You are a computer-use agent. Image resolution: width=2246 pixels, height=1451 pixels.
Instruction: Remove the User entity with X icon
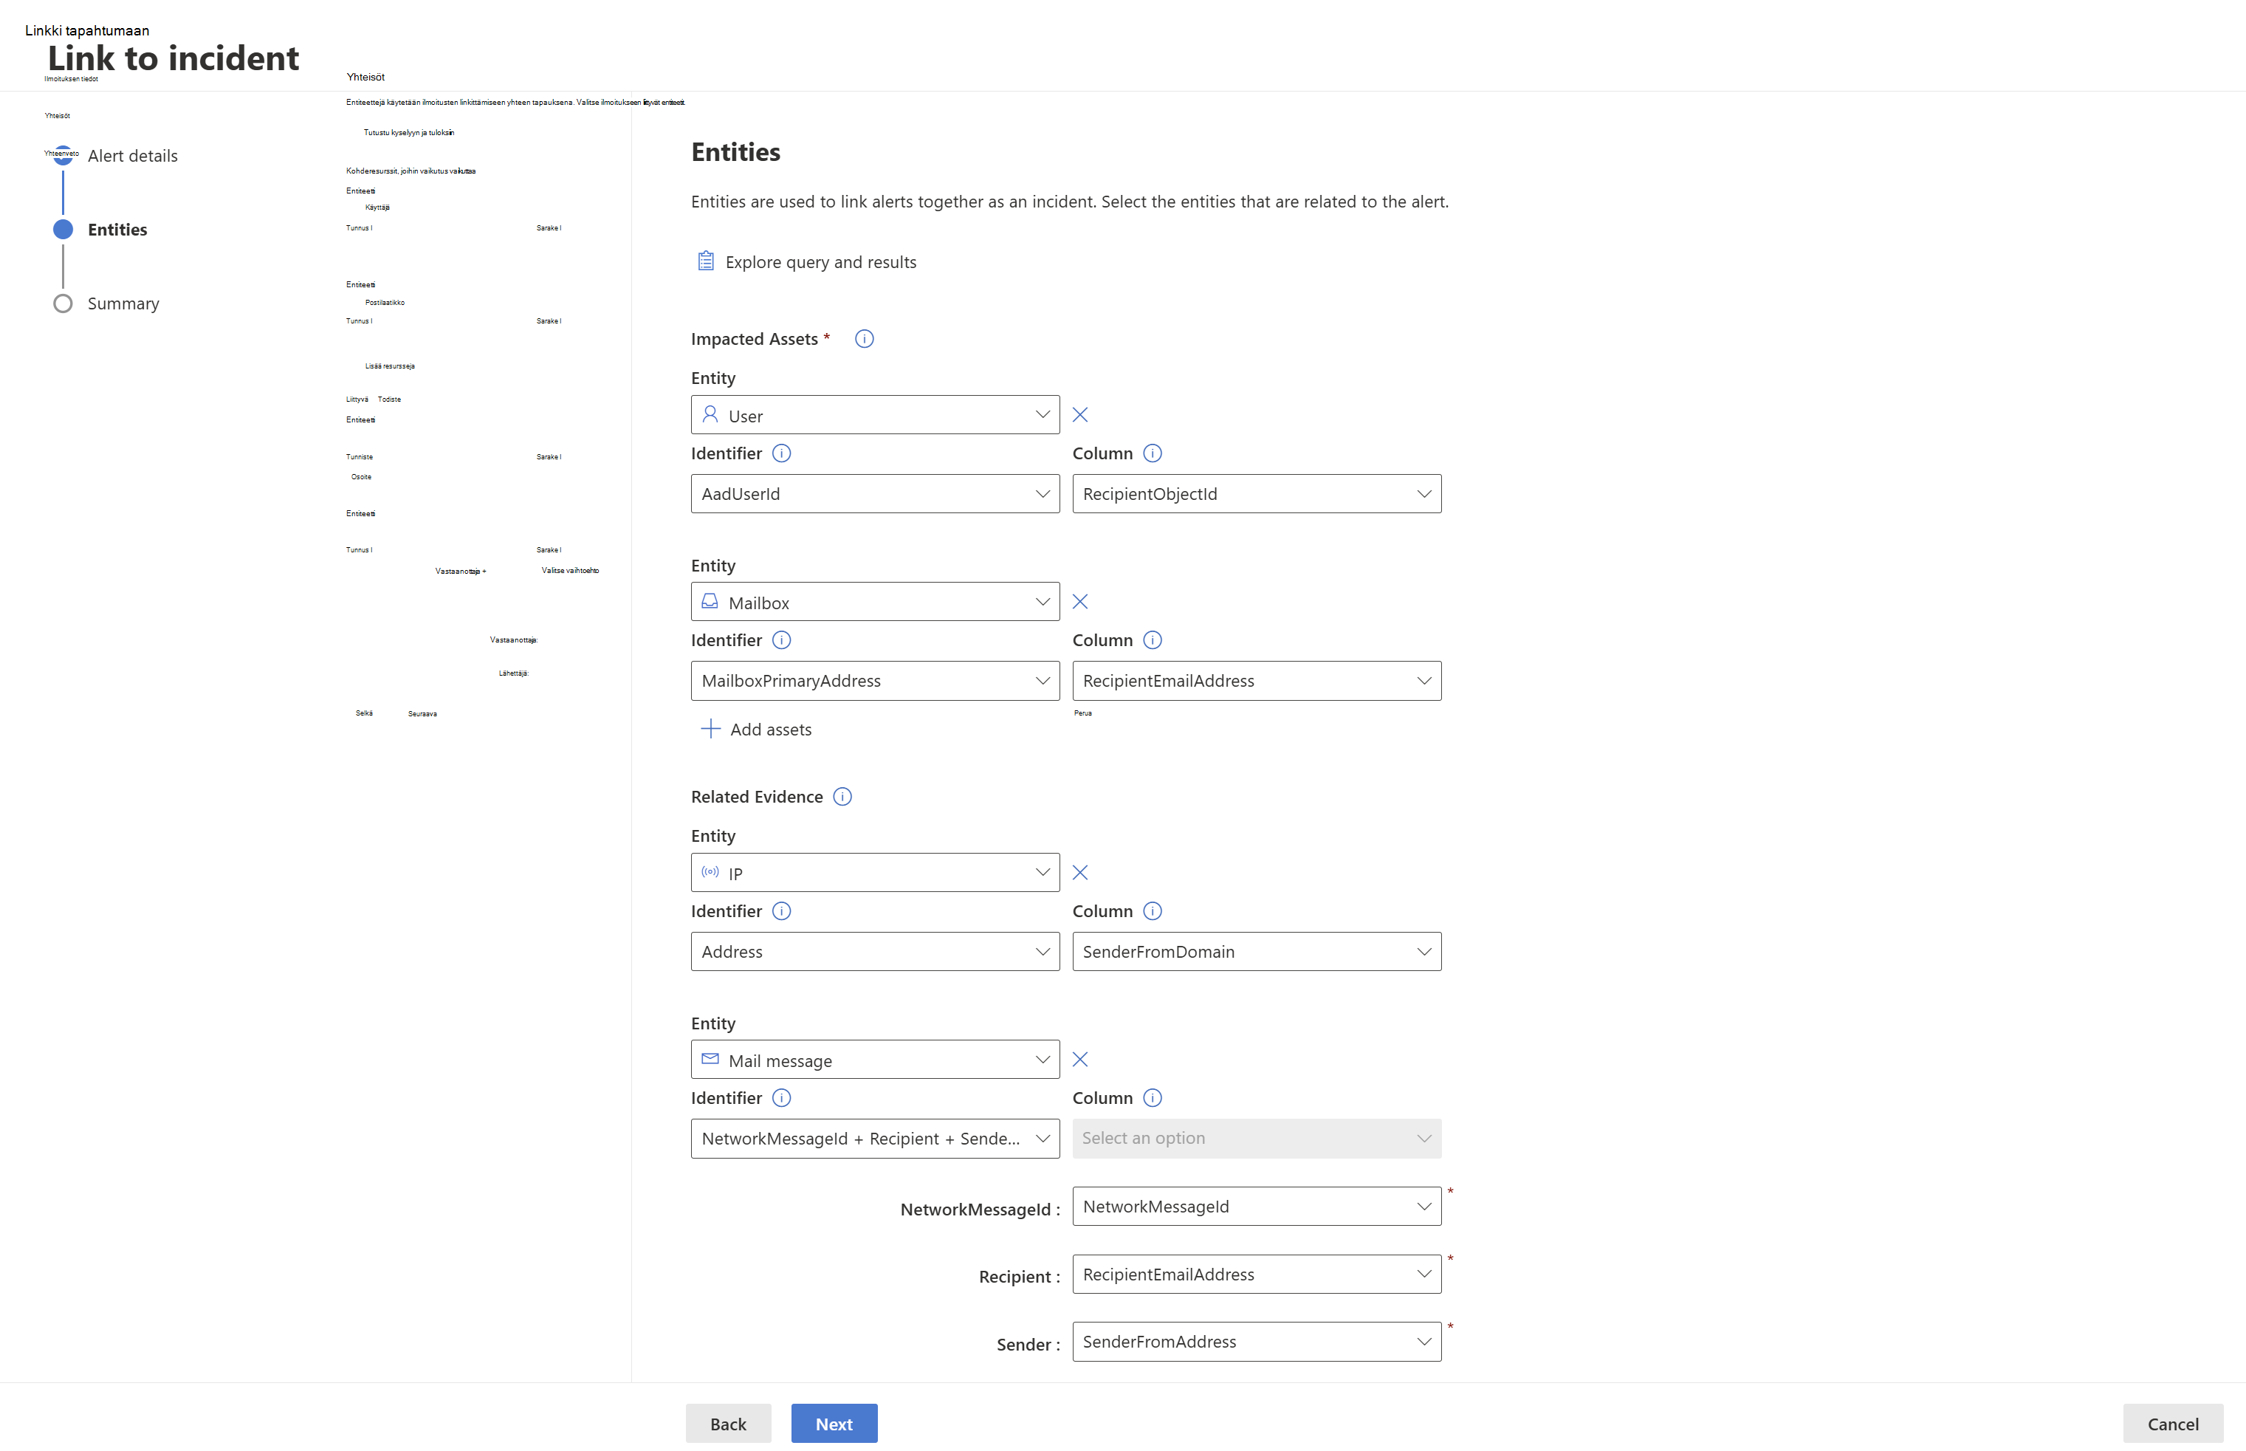click(1079, 414)
